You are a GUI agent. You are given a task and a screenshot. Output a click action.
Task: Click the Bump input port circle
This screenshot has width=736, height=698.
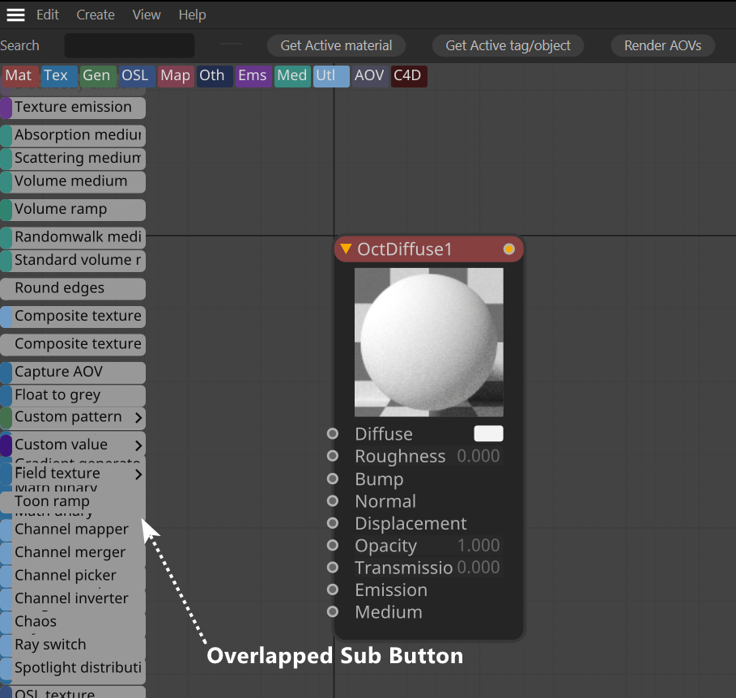(333, 479)
